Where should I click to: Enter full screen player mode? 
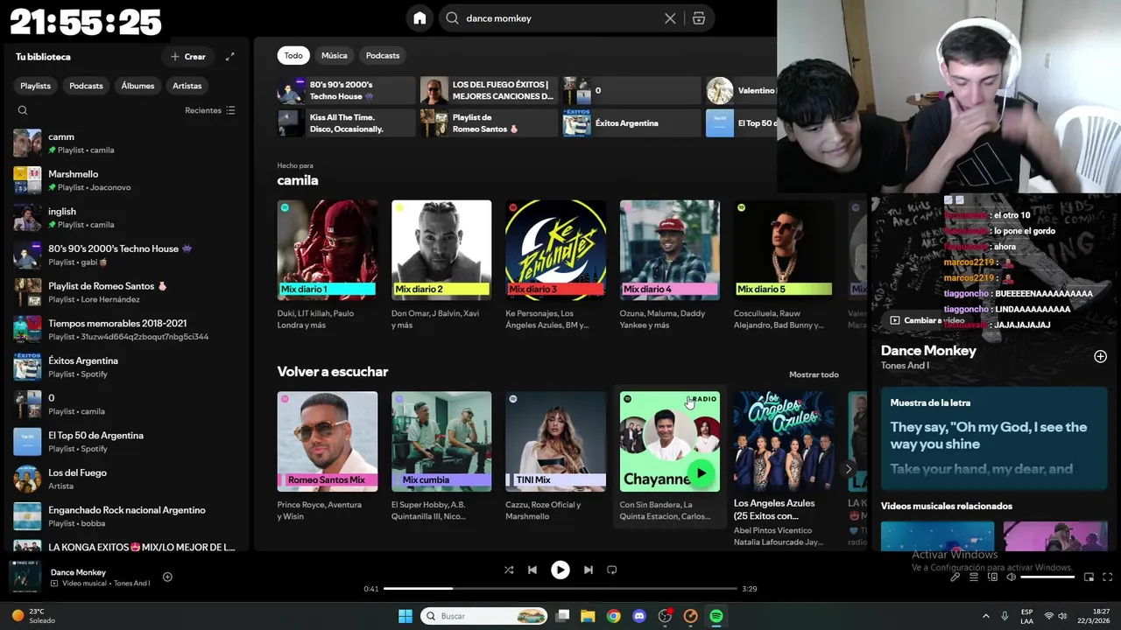click(1107, 577)
